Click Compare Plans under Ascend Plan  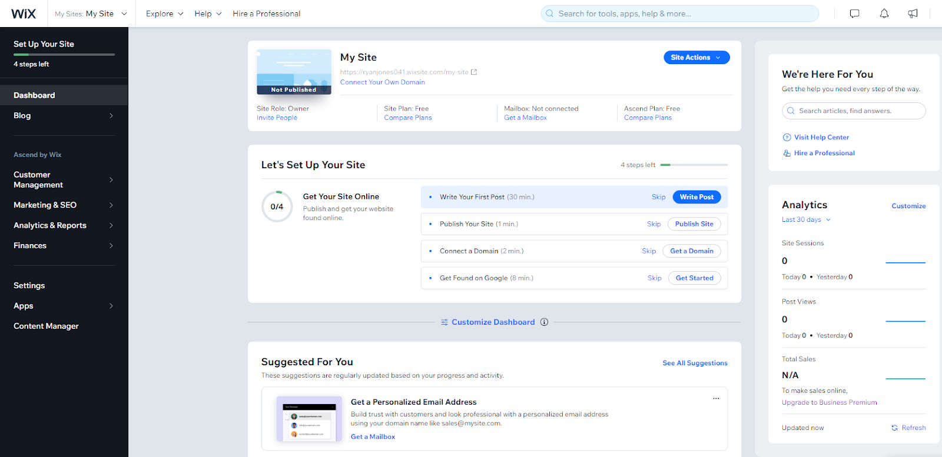click(x=648, y=118)
